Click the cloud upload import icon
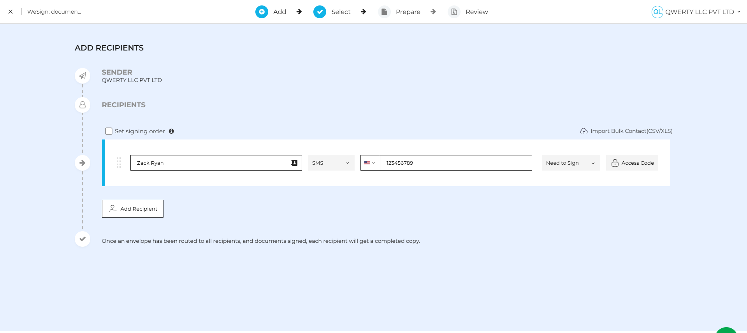The width and height of the screenshot is (747, 333). [584, 131]
